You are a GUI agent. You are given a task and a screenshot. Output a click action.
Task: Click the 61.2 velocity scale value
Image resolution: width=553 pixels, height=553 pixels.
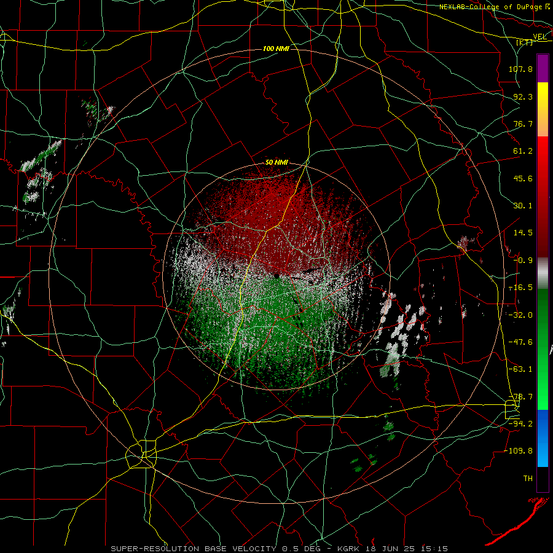[x=523, y=151]
